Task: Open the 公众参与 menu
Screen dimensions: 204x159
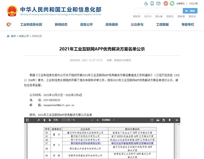Action: (137, 24)
